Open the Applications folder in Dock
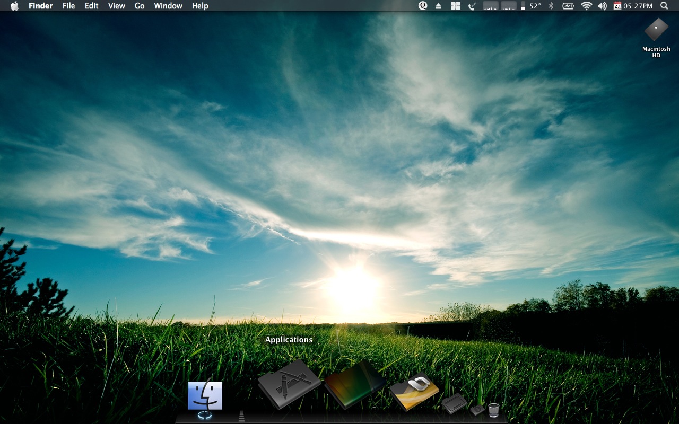Viewport: 679px width, 424px height. click(289, 384)
